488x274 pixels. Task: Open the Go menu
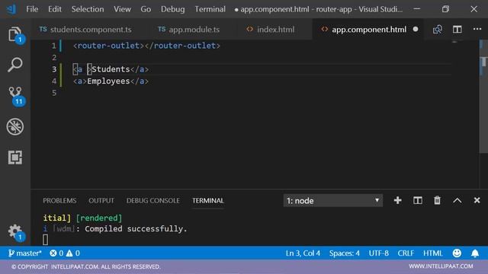(146, 9)
